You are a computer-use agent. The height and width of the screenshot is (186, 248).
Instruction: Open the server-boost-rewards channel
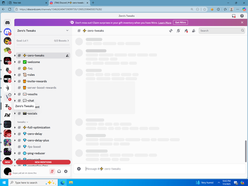point(43,88)
